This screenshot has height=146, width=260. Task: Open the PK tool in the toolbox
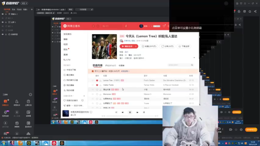[x=5, y=133]
